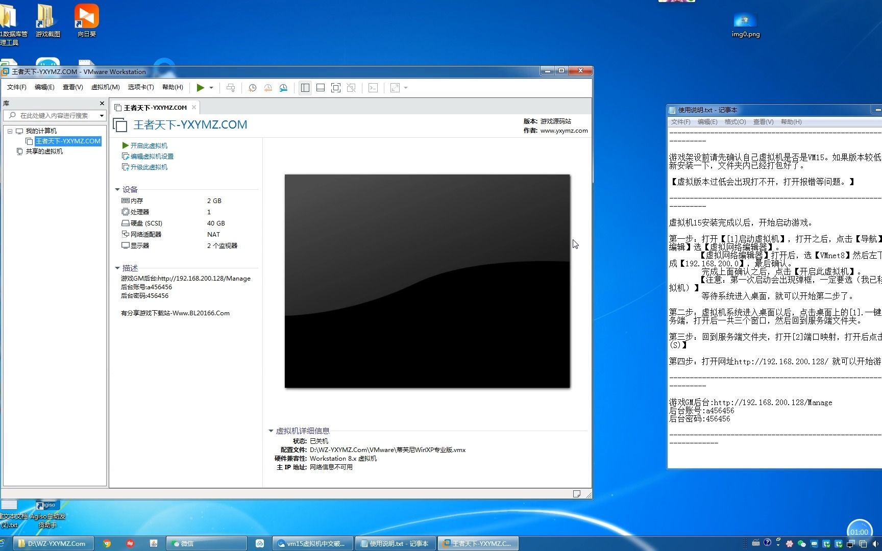Click the Unity mode toolbar icon
The width and height of the screenshot is (882, 551).
click(x=351, y=88)
